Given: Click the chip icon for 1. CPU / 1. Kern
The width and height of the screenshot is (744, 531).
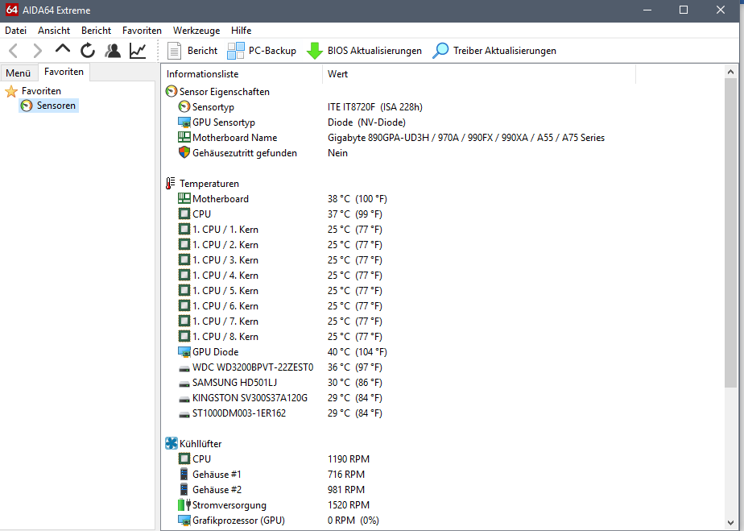Looking at the screenshot, I should [x=184, y=230].
